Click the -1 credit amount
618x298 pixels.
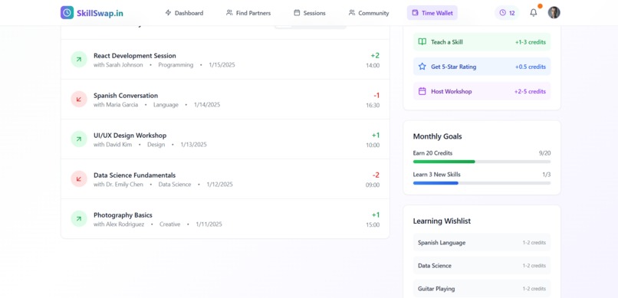(x=376, y=95)
